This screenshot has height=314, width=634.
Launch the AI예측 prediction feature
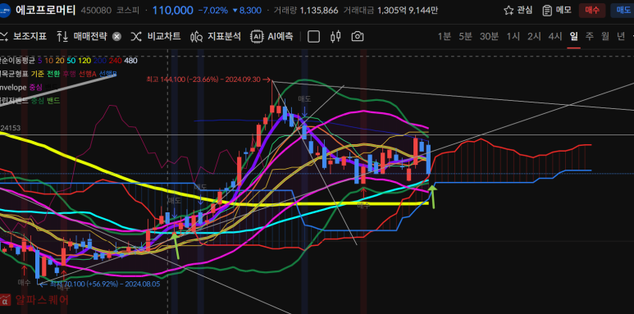271,36
